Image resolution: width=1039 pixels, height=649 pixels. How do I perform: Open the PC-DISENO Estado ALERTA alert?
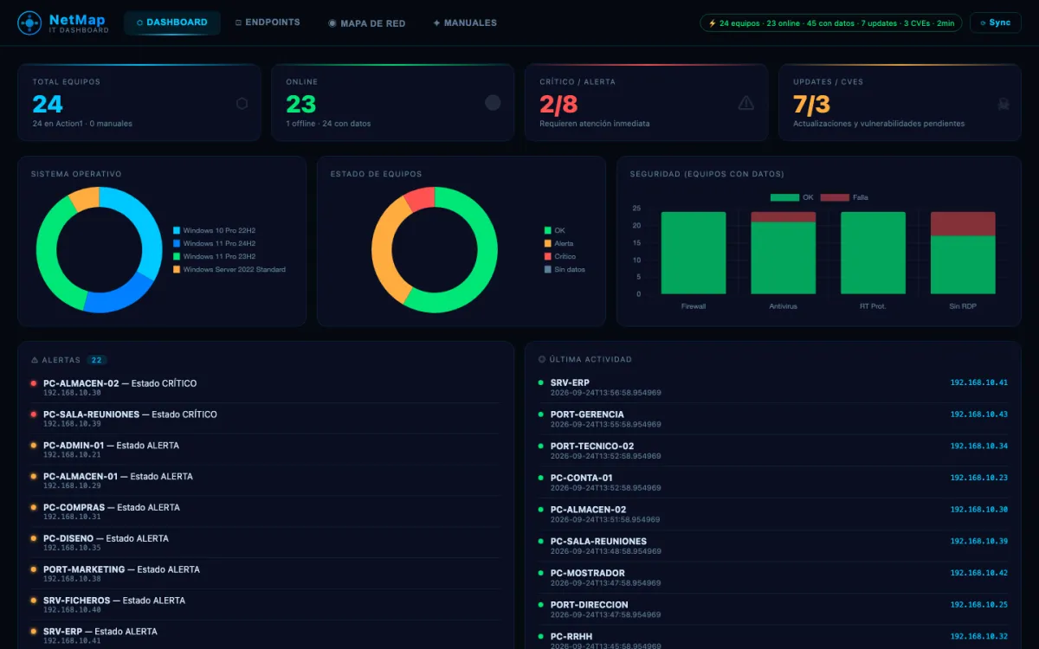pos(265,543)
